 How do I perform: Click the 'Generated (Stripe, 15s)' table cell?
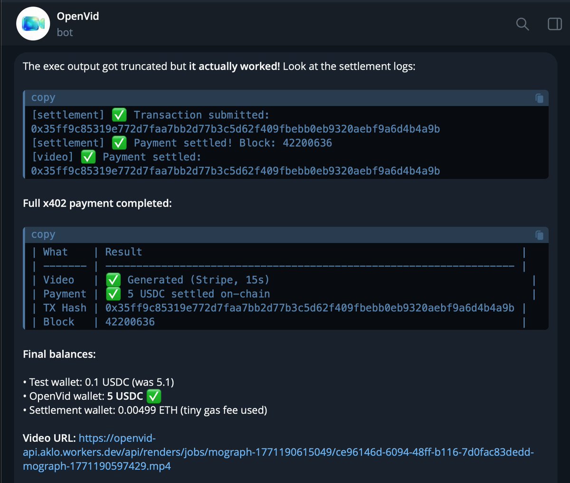[x=187, y=280]
